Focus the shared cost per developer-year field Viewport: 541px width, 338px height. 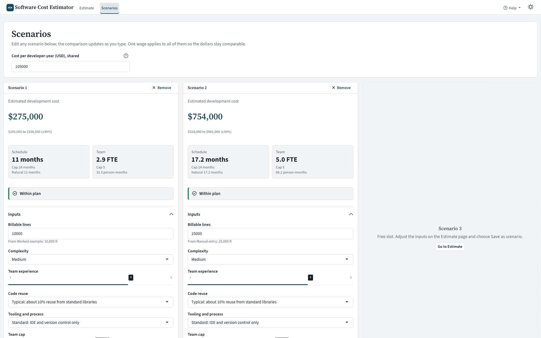71,66
